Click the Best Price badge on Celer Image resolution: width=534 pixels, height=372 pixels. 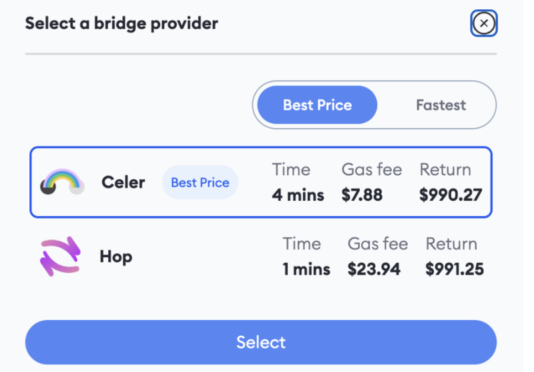click(200, 183)
